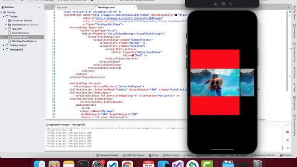Screen dimensions: 297x167
Task: Select MainPageViewModel.cs in the solution tree
Action: click(24, 41)
